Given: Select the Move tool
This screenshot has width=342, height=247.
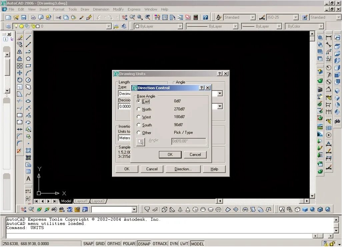Looking at the screenshot, I should click(20, 73).
